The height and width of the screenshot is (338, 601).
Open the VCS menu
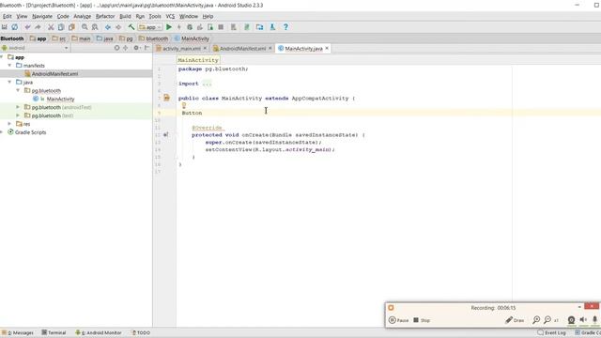click(x=170, y=17)
